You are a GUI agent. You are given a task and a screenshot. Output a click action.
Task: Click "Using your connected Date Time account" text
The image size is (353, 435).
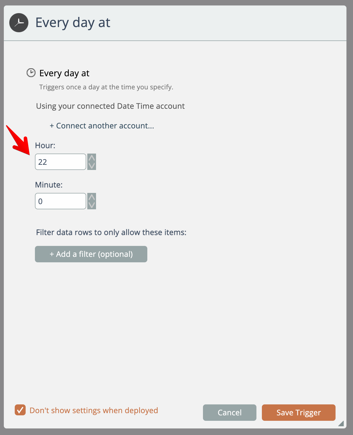tap(110, 106)
